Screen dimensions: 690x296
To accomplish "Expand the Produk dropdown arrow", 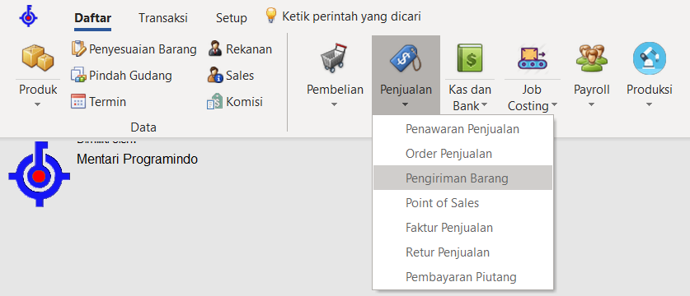I will click(x=38, y=104).
